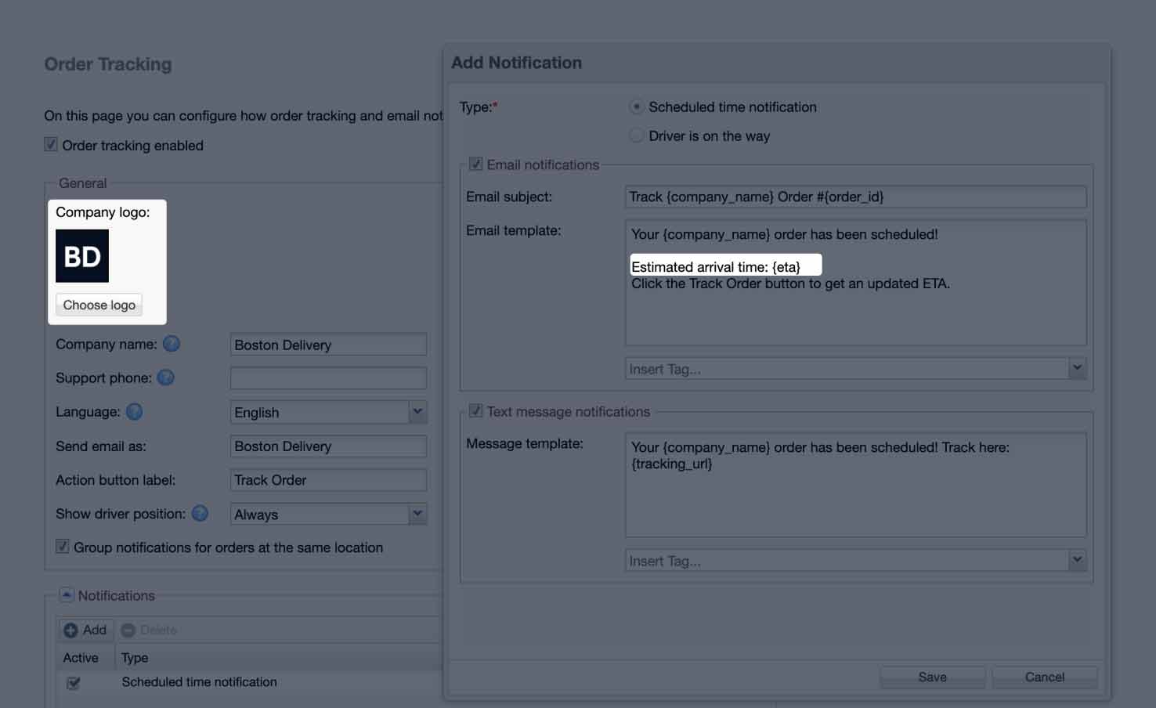Click the help icon beside Company name
The image size is (1156, 708).
point(171,343)
